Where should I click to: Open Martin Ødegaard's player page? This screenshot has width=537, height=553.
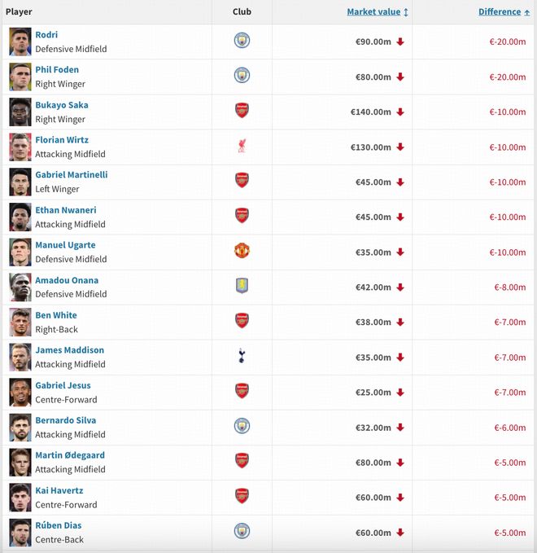coord(70,455)
